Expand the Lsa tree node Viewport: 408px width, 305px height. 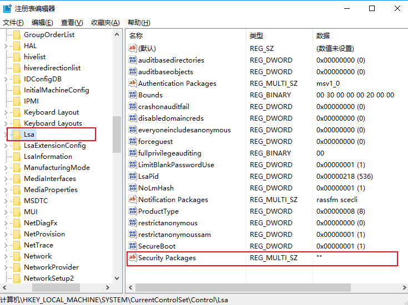coord(6,135)
